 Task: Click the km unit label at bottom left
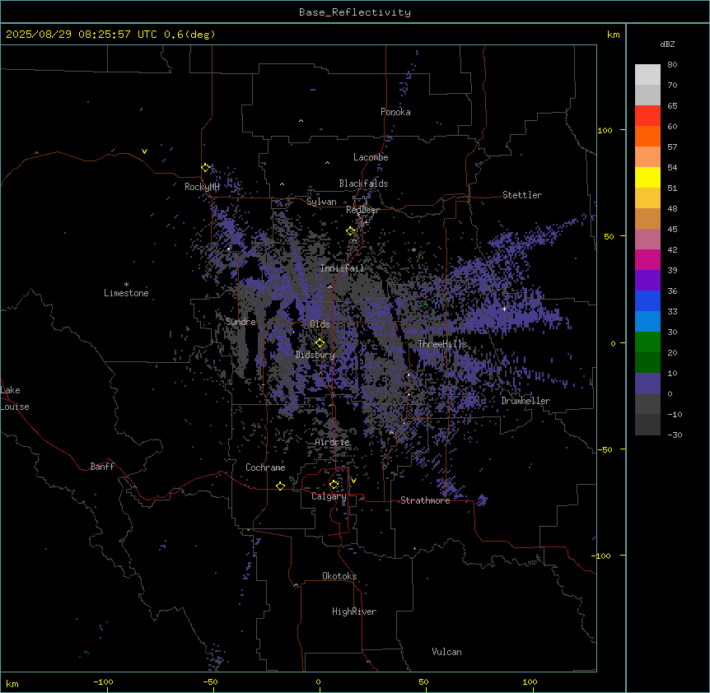(x=12, y=683)
